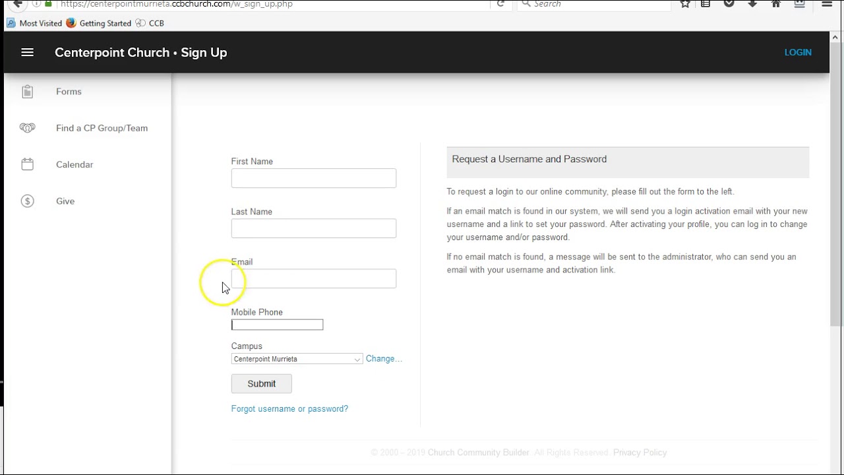
Task: Open the Firefox hamburger menu icon
Action: pyautogui.click(x=827, y=4)
